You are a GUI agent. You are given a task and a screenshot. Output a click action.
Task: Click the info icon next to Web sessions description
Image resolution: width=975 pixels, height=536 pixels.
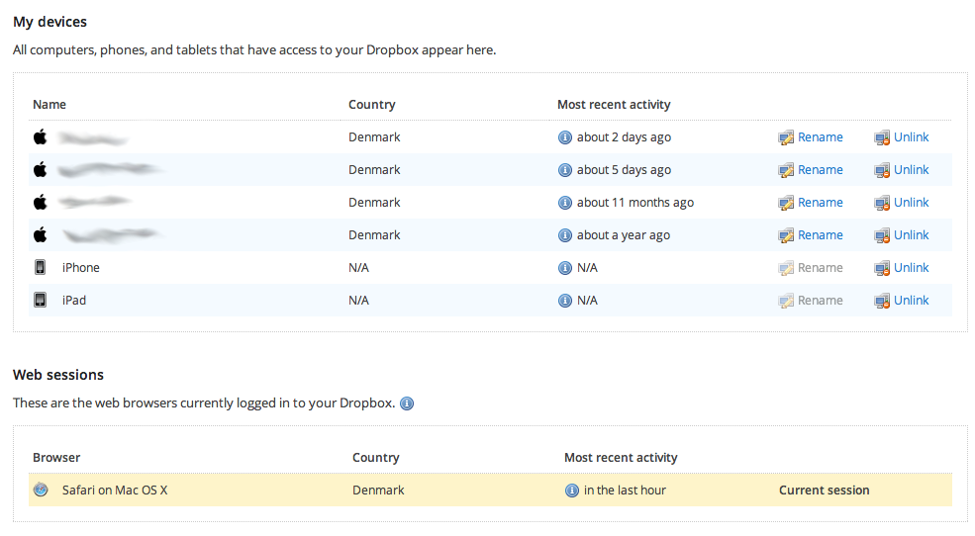coord(407,403)
